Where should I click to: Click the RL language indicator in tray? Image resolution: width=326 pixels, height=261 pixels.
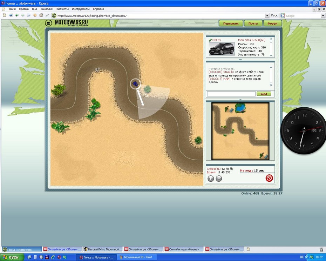coord(302,257)
